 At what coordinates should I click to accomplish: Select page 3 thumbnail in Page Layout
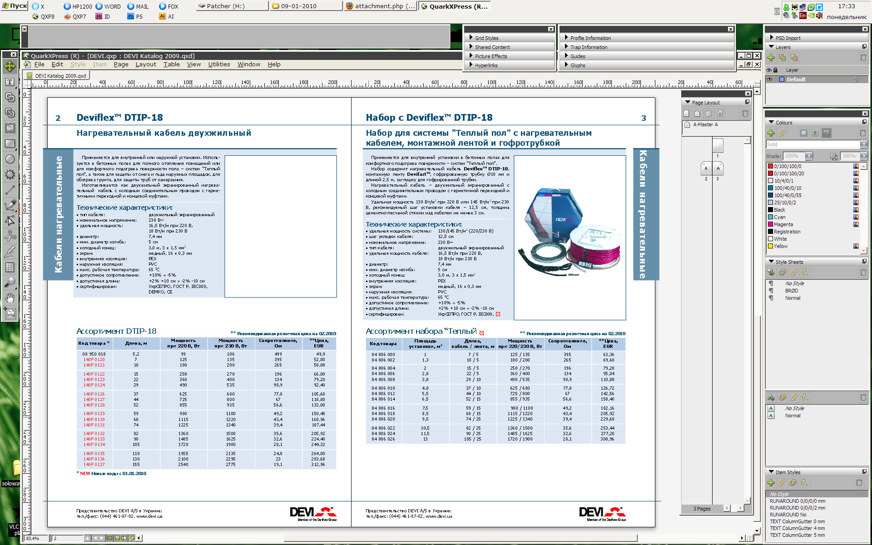click(718, 168)
